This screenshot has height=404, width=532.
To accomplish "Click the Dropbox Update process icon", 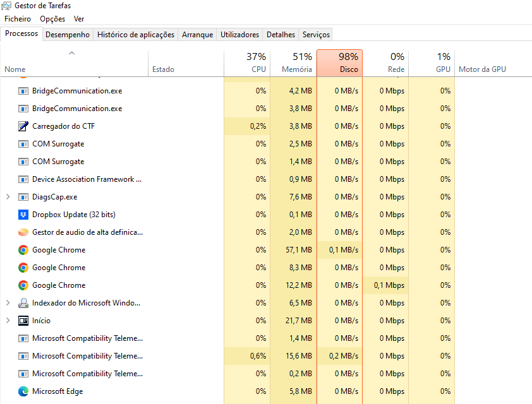I will (23, 215).
